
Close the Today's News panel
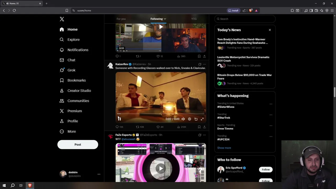pos(270,30)
